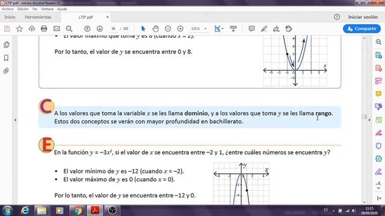Viewport: 385px width, 216px height.
Task: Select the LT9*.pdf document tab
Action: (85, 17)
